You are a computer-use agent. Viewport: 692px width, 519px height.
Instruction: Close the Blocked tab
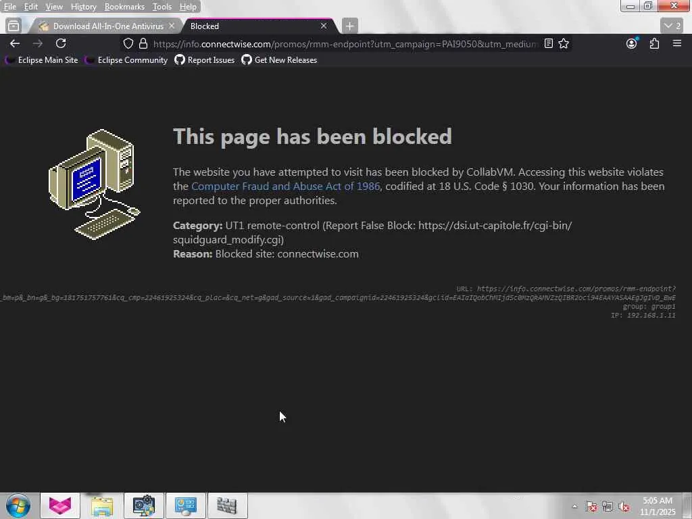click(324, 26)
